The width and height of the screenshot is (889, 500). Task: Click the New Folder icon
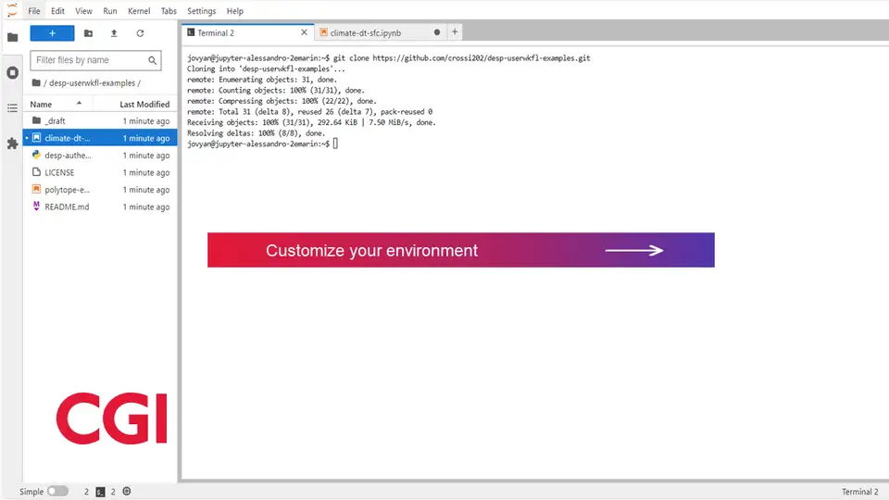point(88,33)
